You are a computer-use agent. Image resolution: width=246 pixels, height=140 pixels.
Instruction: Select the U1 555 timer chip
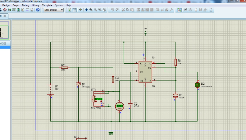click(x=145, y=72)
